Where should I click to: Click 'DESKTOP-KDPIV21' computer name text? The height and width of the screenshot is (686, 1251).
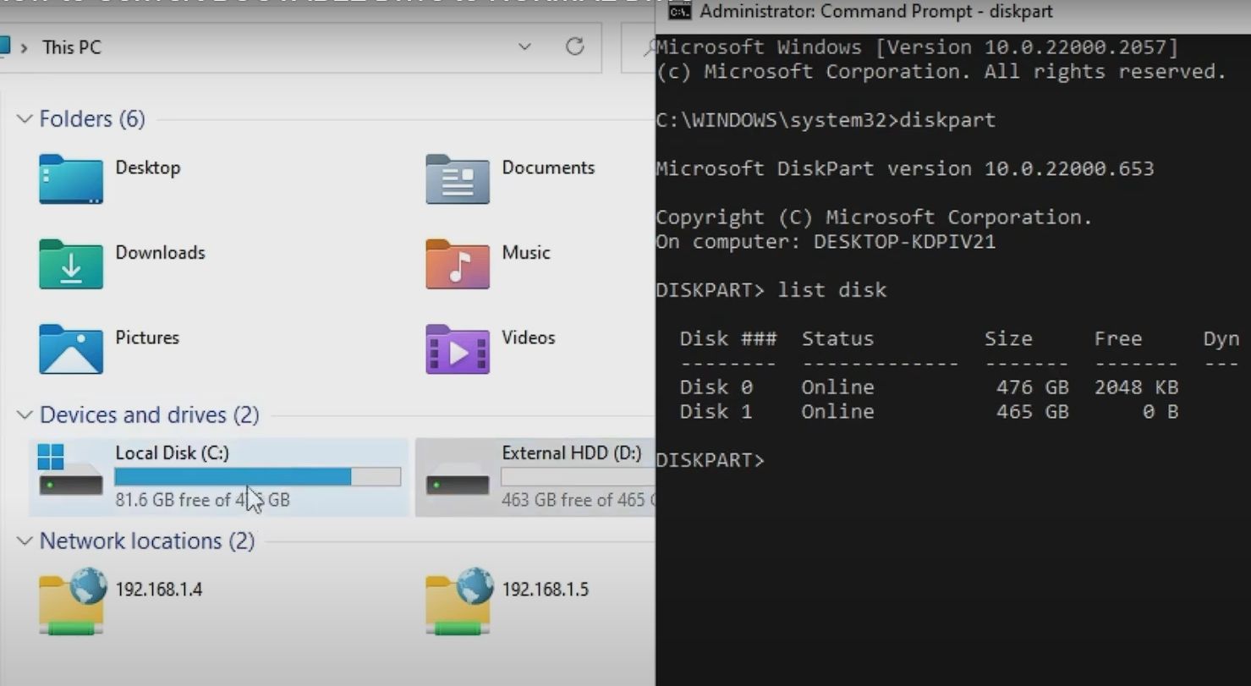[904, 242]
